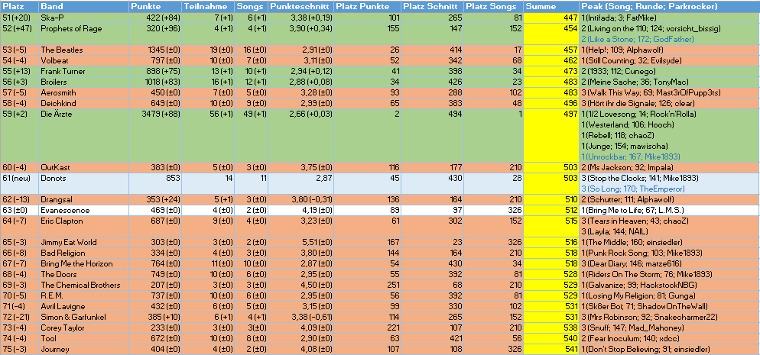Click the band cell 'Donots'

click(84, 183)
